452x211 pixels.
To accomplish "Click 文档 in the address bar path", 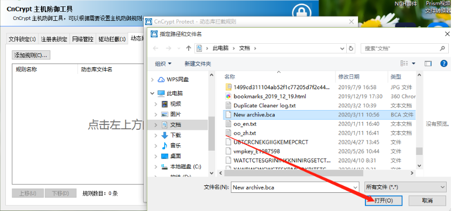I will pos(245,49).
